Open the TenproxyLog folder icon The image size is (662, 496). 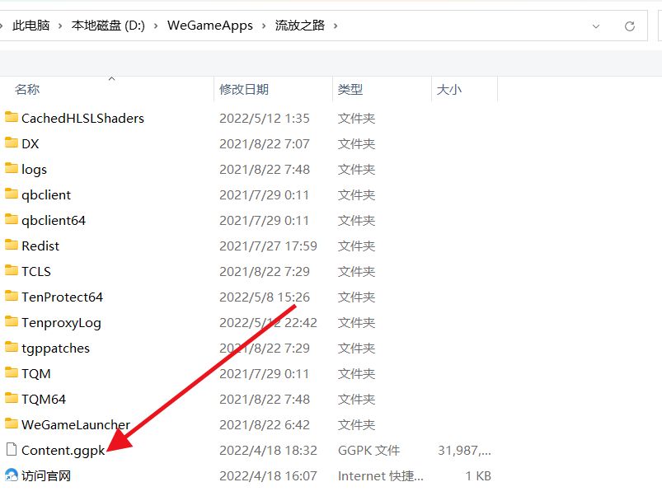13,322
